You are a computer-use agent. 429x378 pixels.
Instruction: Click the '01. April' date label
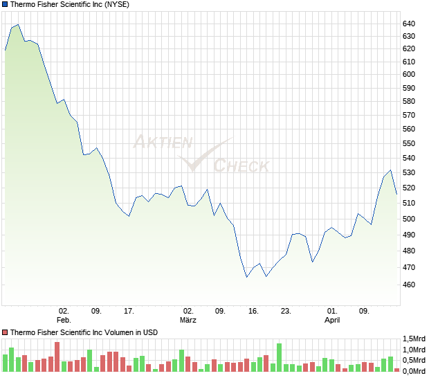332,315
